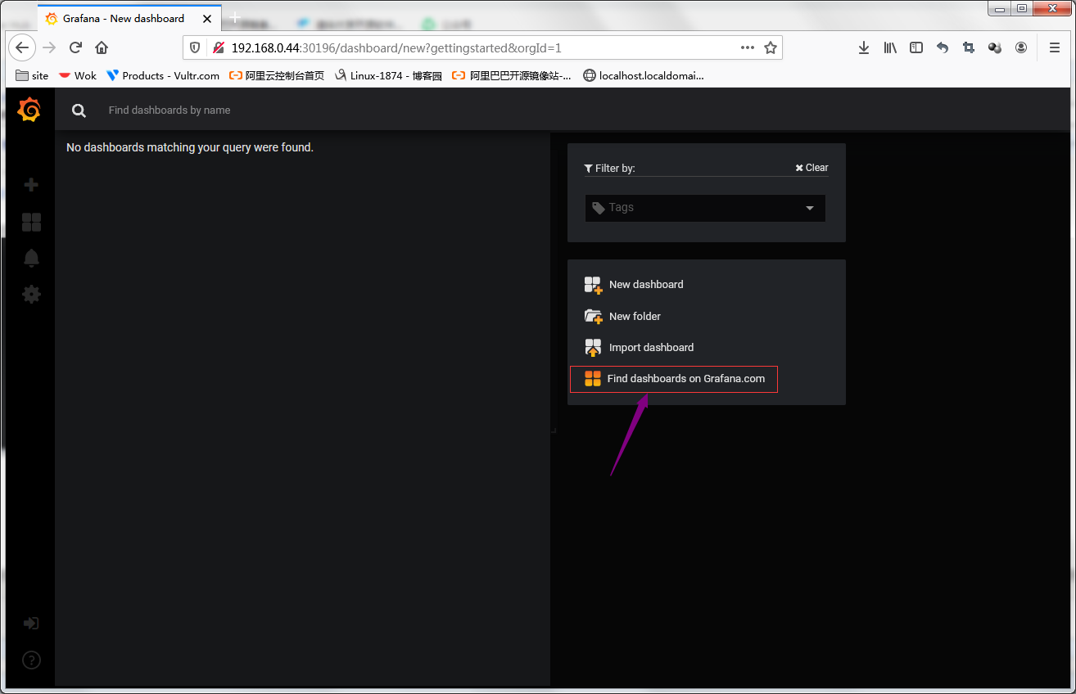This screenshot has width=1076, height=694.
Task: Click the New folder icon
Action: (593, 317)
